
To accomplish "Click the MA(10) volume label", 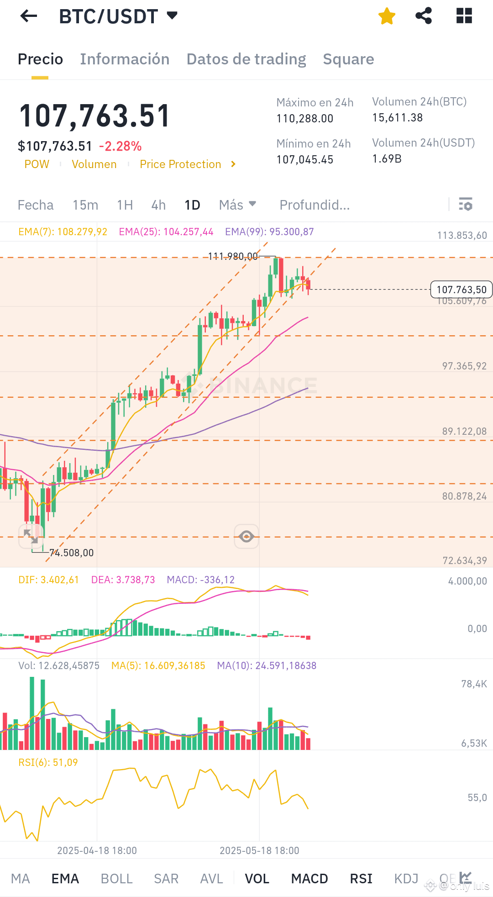I will 267,666.
